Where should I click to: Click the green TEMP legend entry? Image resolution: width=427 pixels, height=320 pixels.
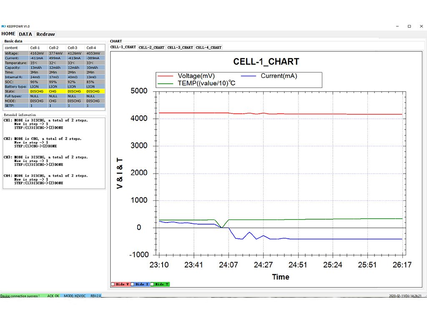click(x=166, y=83)
